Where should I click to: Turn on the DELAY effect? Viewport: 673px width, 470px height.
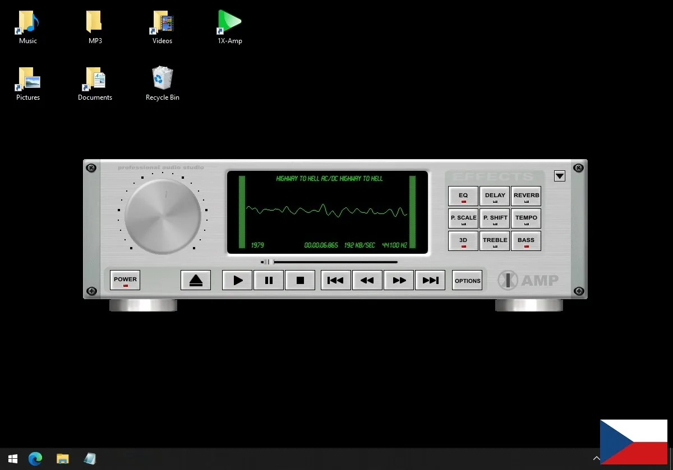tap(495, 196)
